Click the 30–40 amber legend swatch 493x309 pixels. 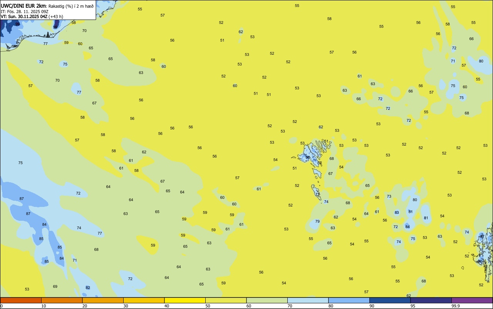[144, 300]
